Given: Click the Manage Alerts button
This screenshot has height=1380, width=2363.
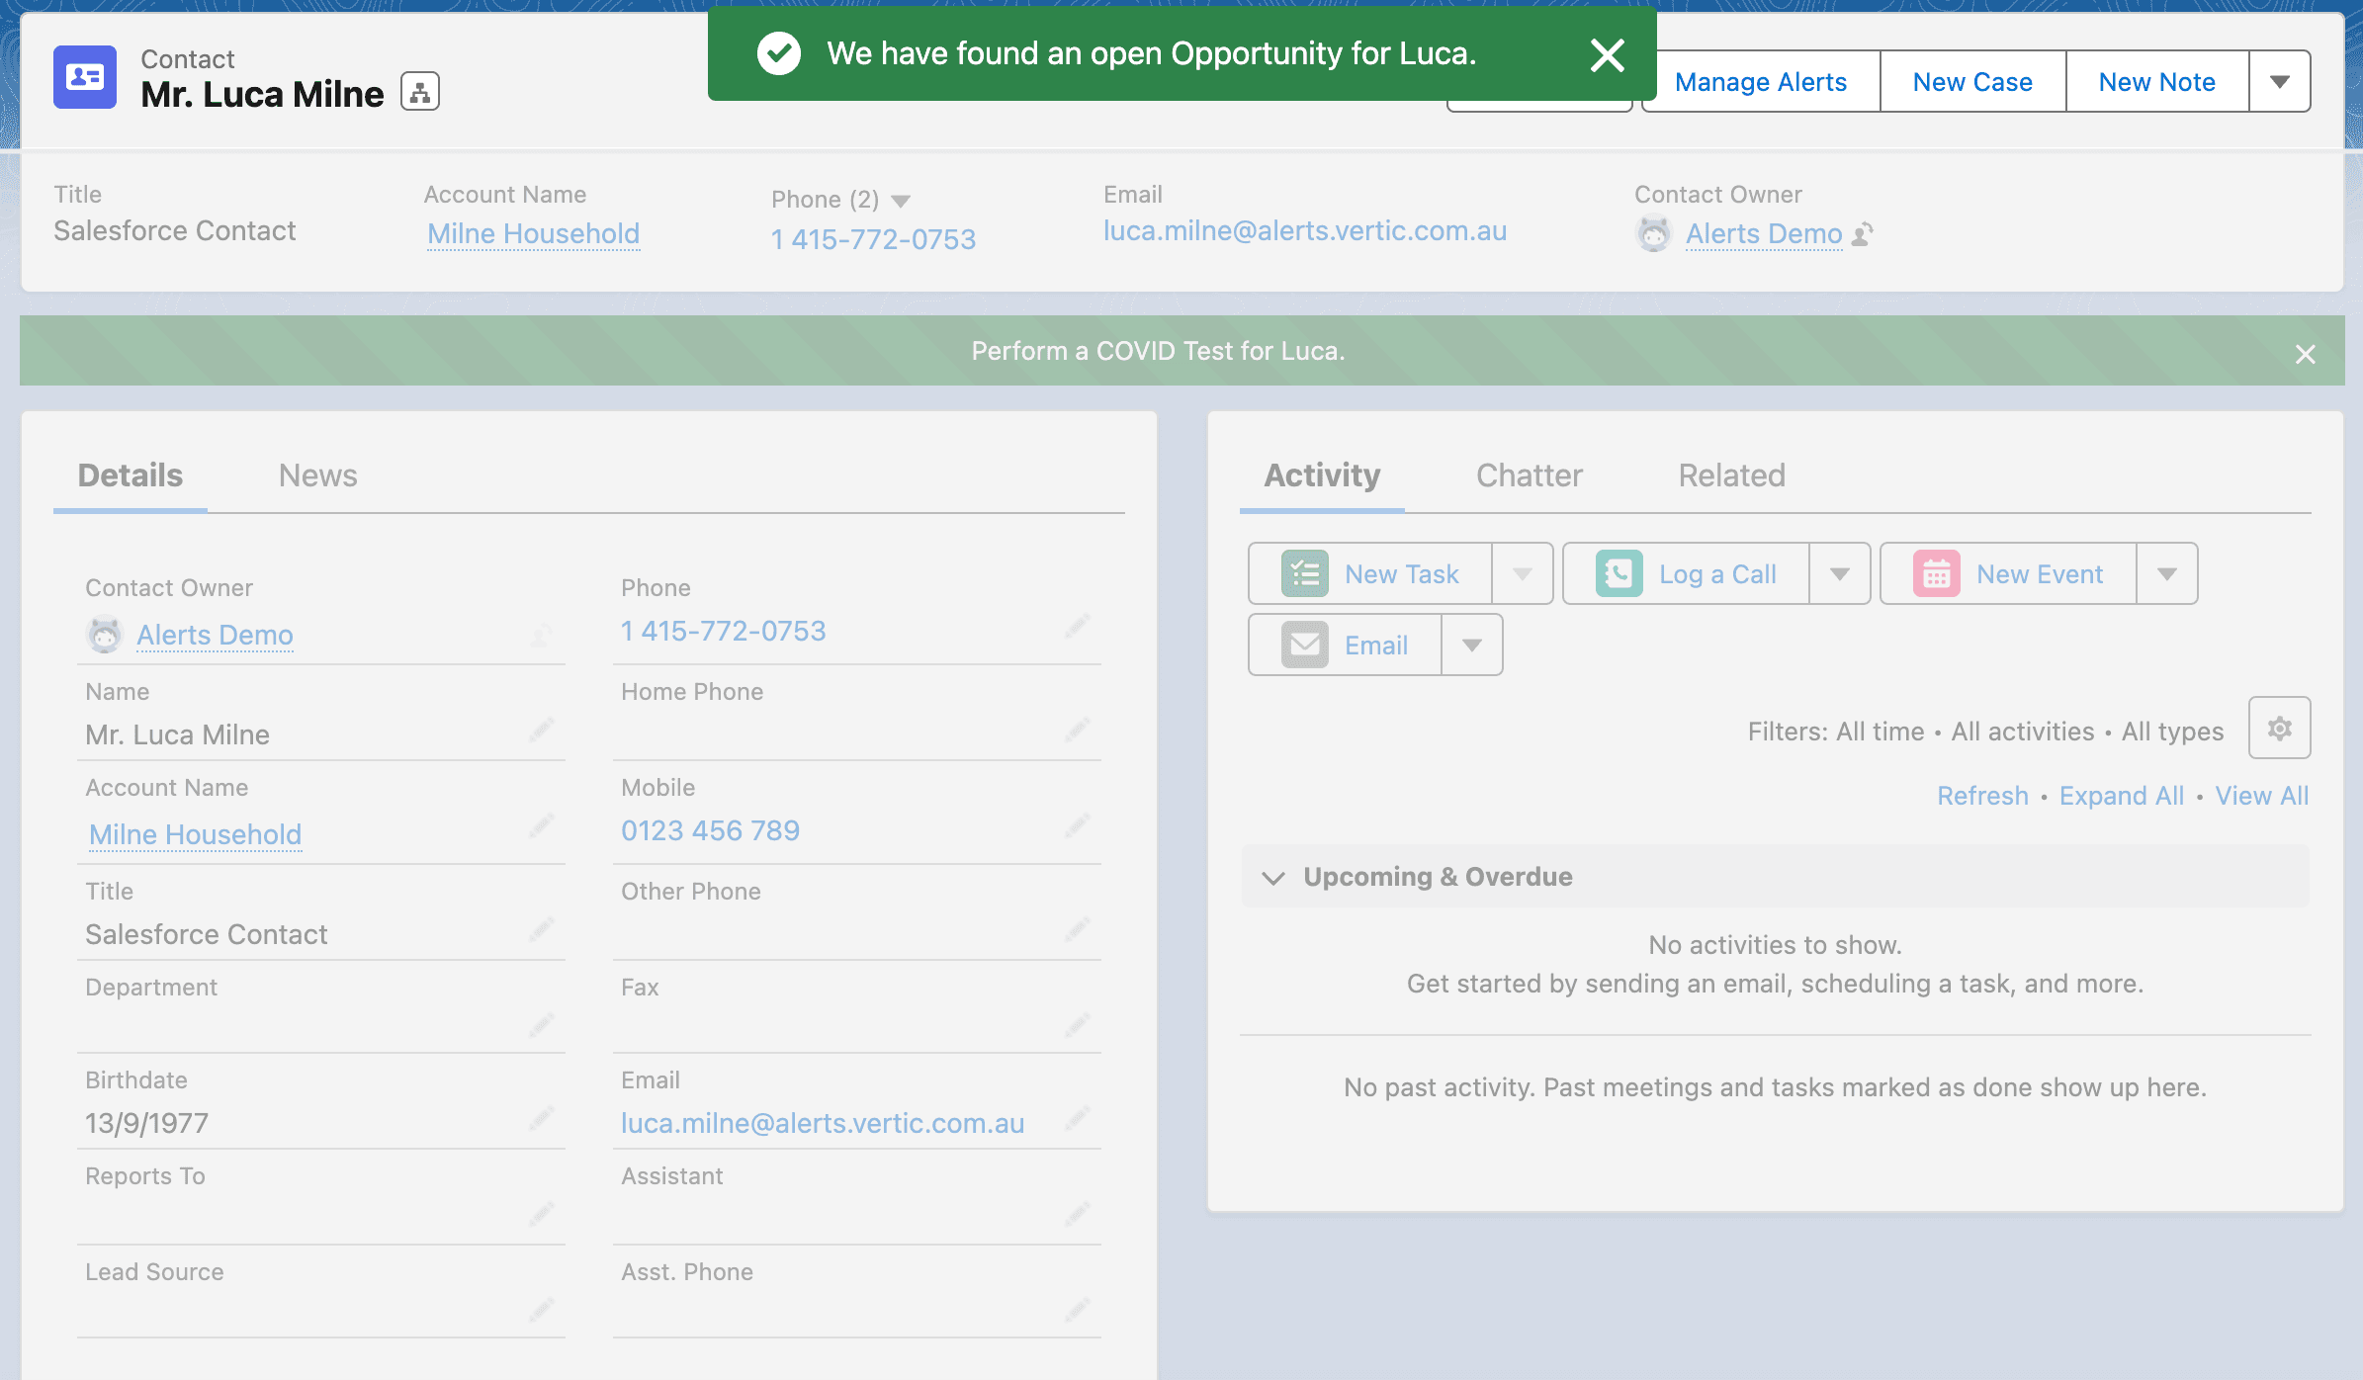Looking at the screenshot, I should [1761, 82].
